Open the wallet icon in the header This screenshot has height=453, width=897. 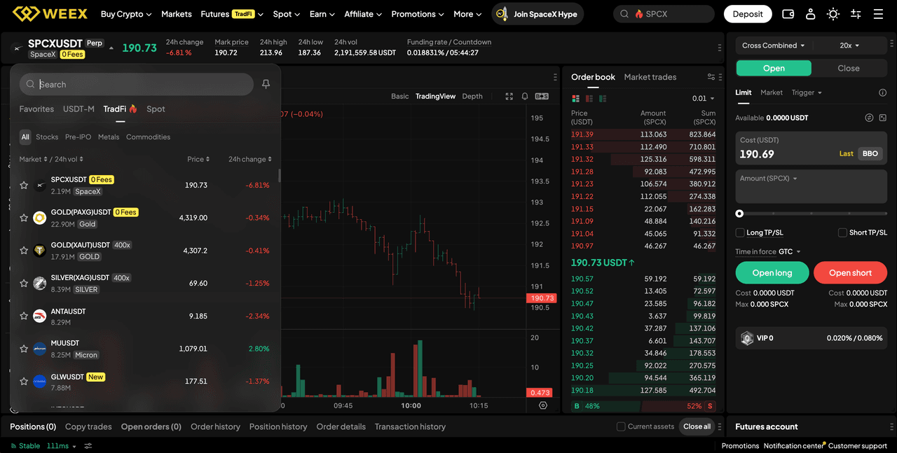click(x=788, y=14)
